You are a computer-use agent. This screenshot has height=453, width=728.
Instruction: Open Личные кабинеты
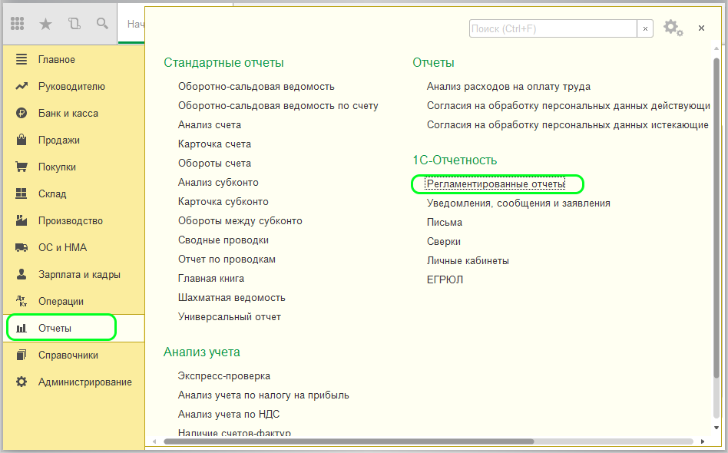(x=468, y=261)
